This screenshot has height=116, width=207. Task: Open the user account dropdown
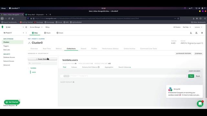click(198, 27)
